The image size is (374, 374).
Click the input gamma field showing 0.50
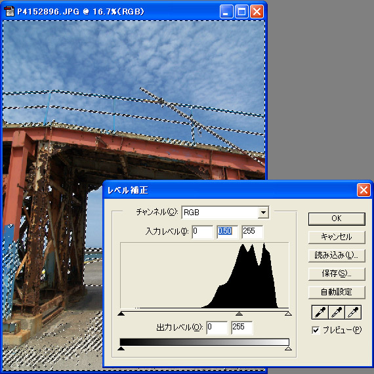point(227,232)
